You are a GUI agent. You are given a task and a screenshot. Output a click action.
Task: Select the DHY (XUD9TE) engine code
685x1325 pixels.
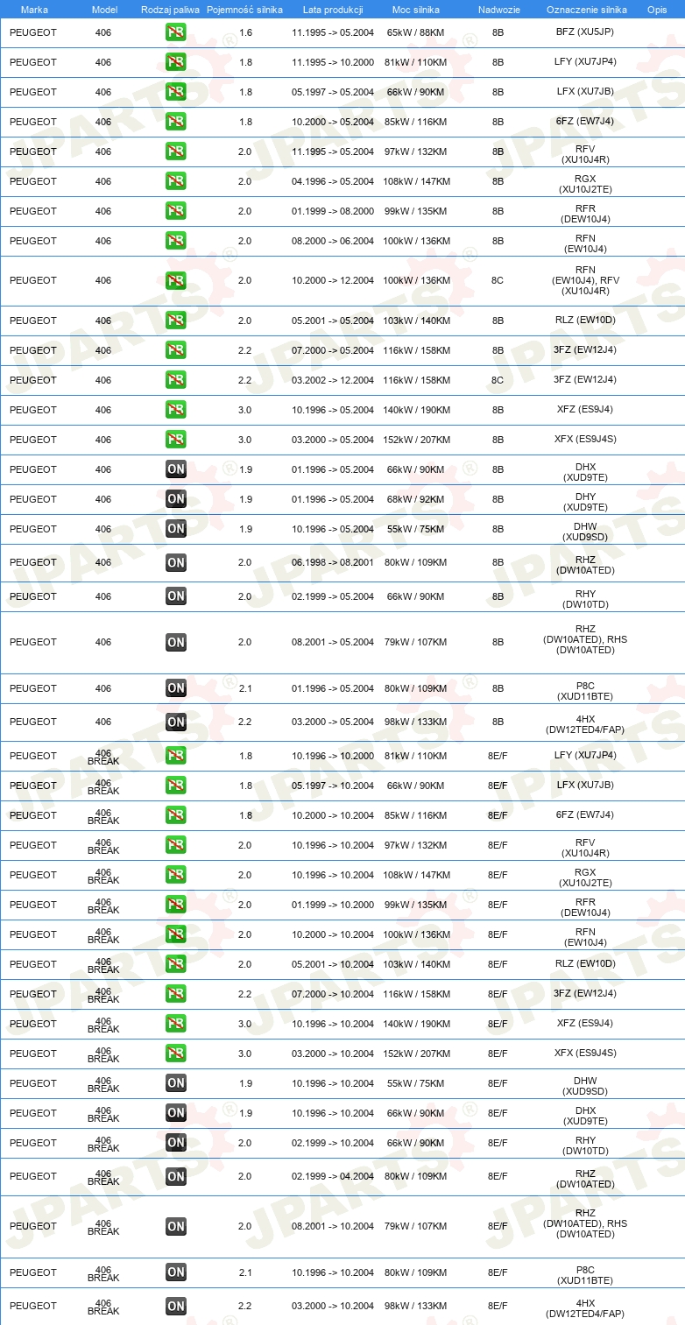click(x=585, y=502)
